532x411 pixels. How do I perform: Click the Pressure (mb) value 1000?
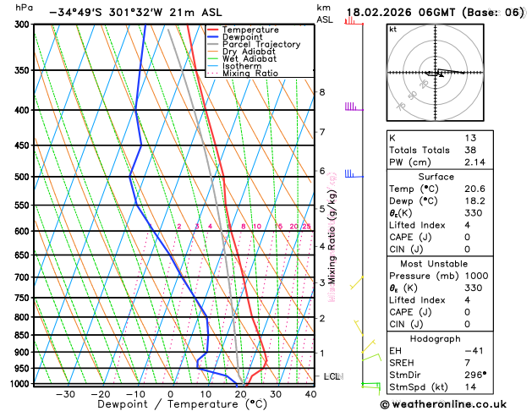pyautogui.click(x=476, y=276)
